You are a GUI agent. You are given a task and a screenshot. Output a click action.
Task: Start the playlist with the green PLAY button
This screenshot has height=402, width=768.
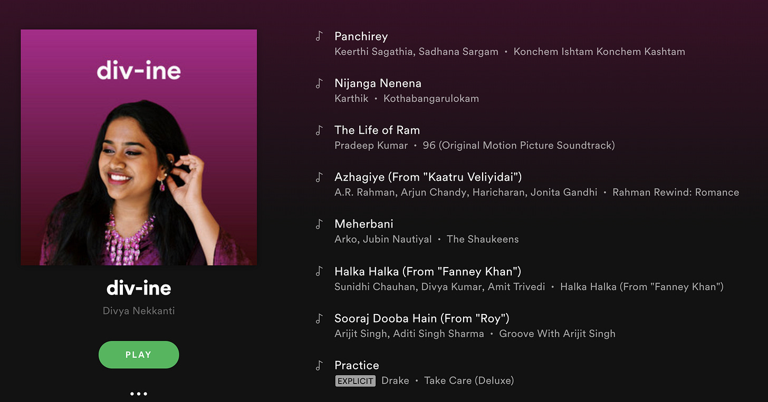tap(139, 355)
